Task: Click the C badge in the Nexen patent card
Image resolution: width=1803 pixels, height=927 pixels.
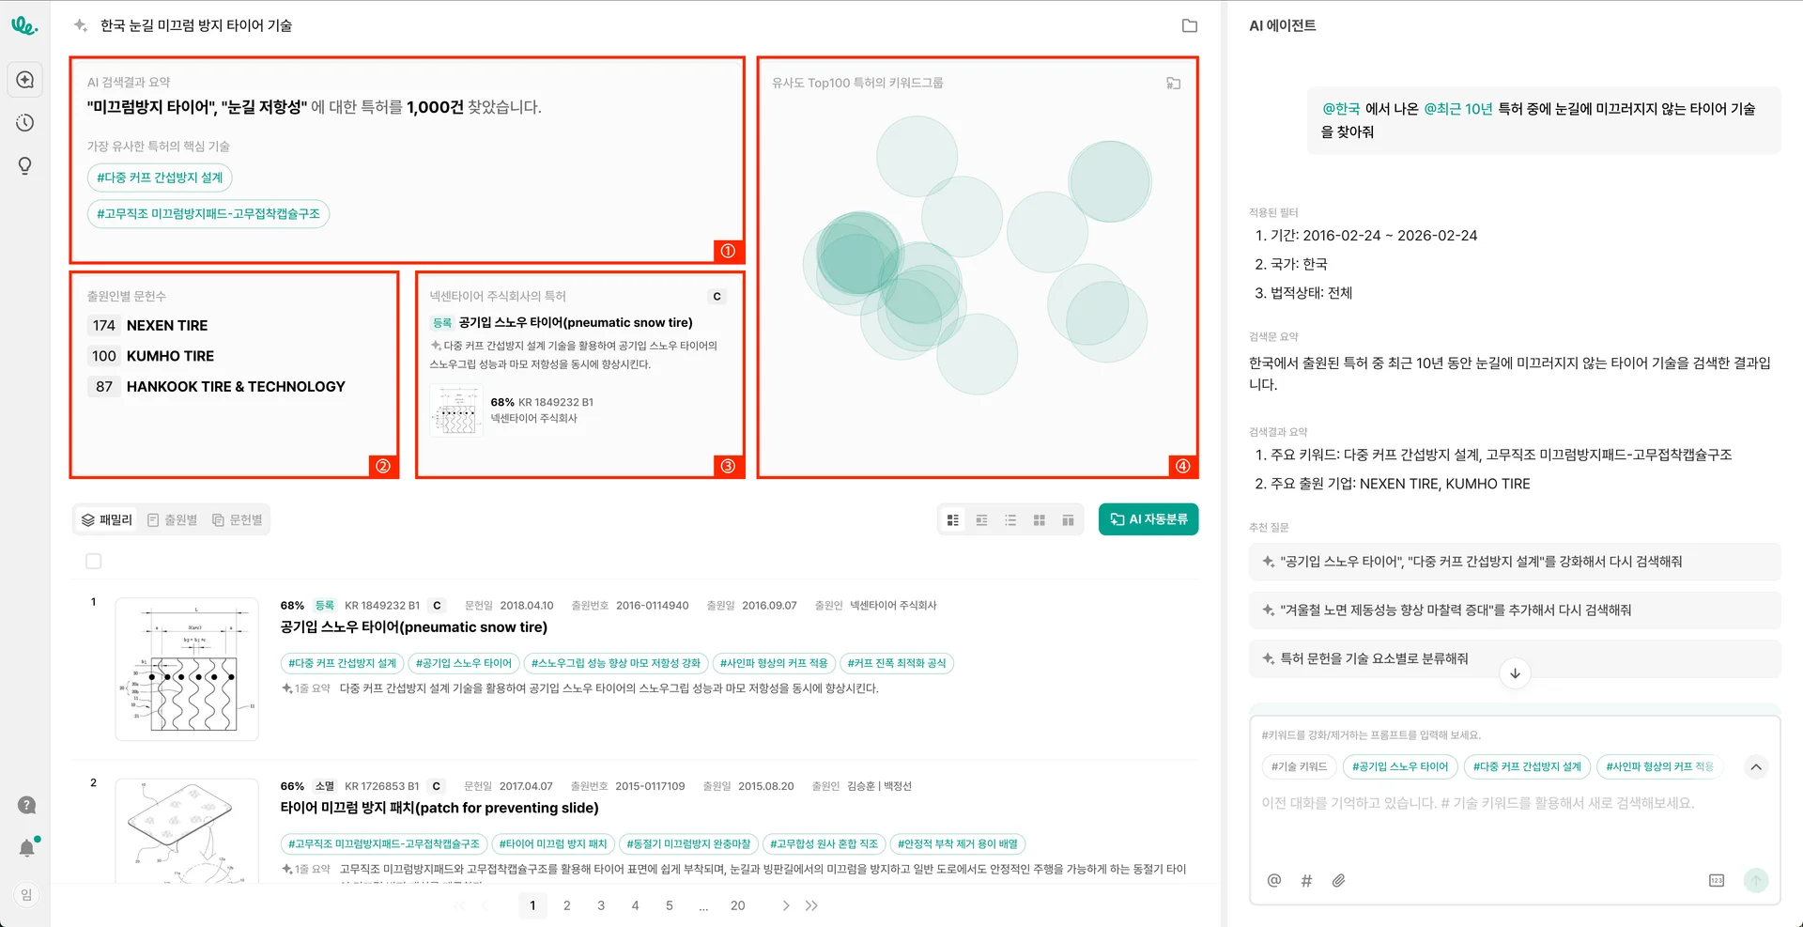Action: [x=717, y=297]
